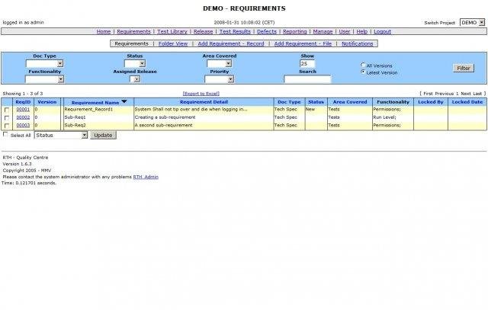Click into the Search text field
The width and height of the screenshot is (488, 310).
point(307,78)
